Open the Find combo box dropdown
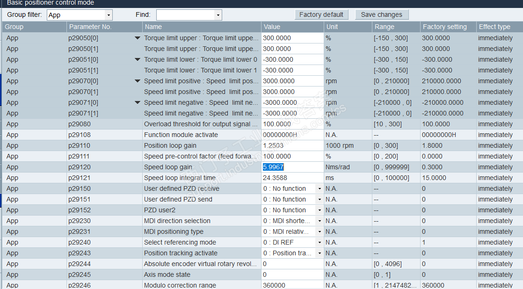Image resolution: width=523 pixels, height=289 pixels. click(x=218, y=15)
